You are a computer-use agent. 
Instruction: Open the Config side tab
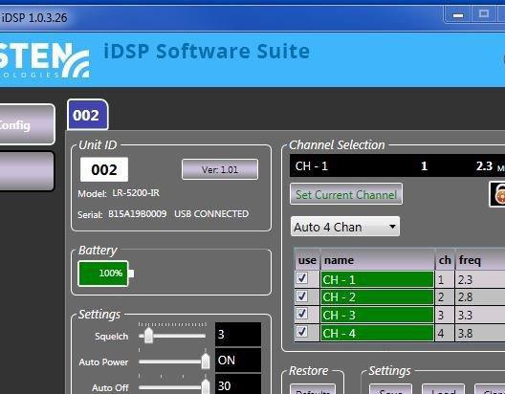pyautogui.click(x=27, y=124)
